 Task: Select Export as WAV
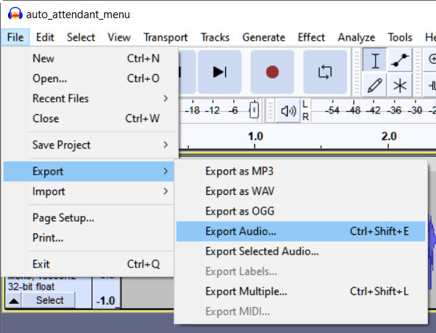301,191
